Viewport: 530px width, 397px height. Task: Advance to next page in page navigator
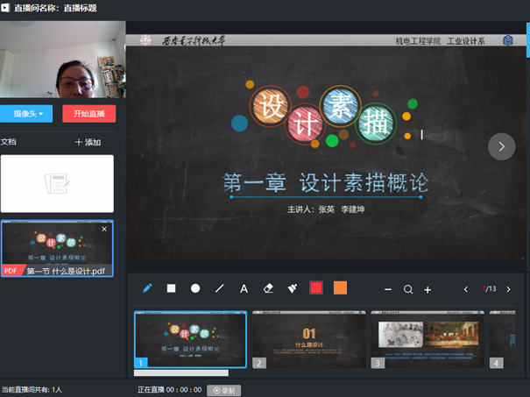[x=508, y=289]
